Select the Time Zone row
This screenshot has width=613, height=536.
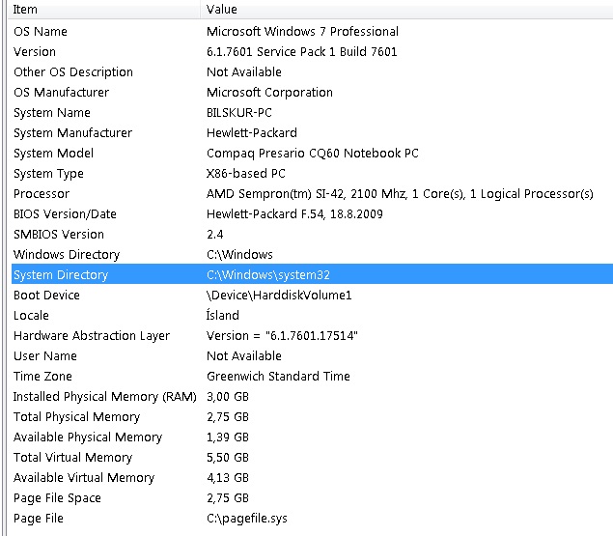coord(42,377)
